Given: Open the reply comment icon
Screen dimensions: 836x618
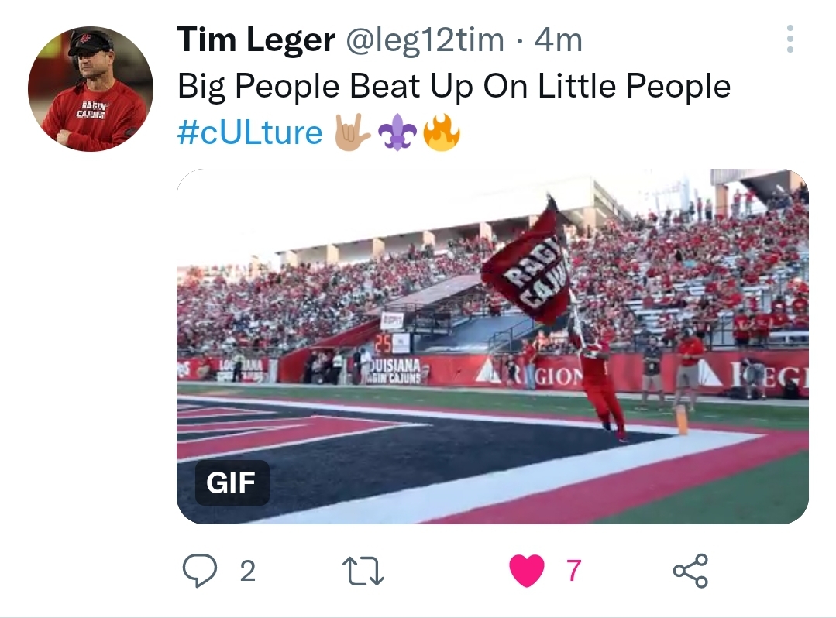Looking at the screenshot, I should pos(199,571).
